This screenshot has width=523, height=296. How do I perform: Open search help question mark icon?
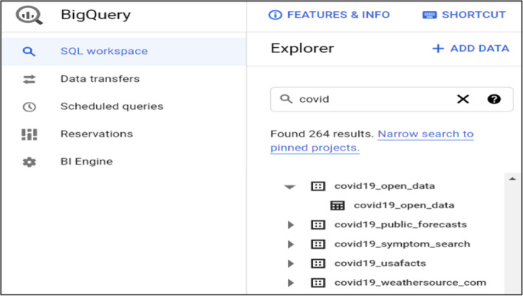(494, 99)
